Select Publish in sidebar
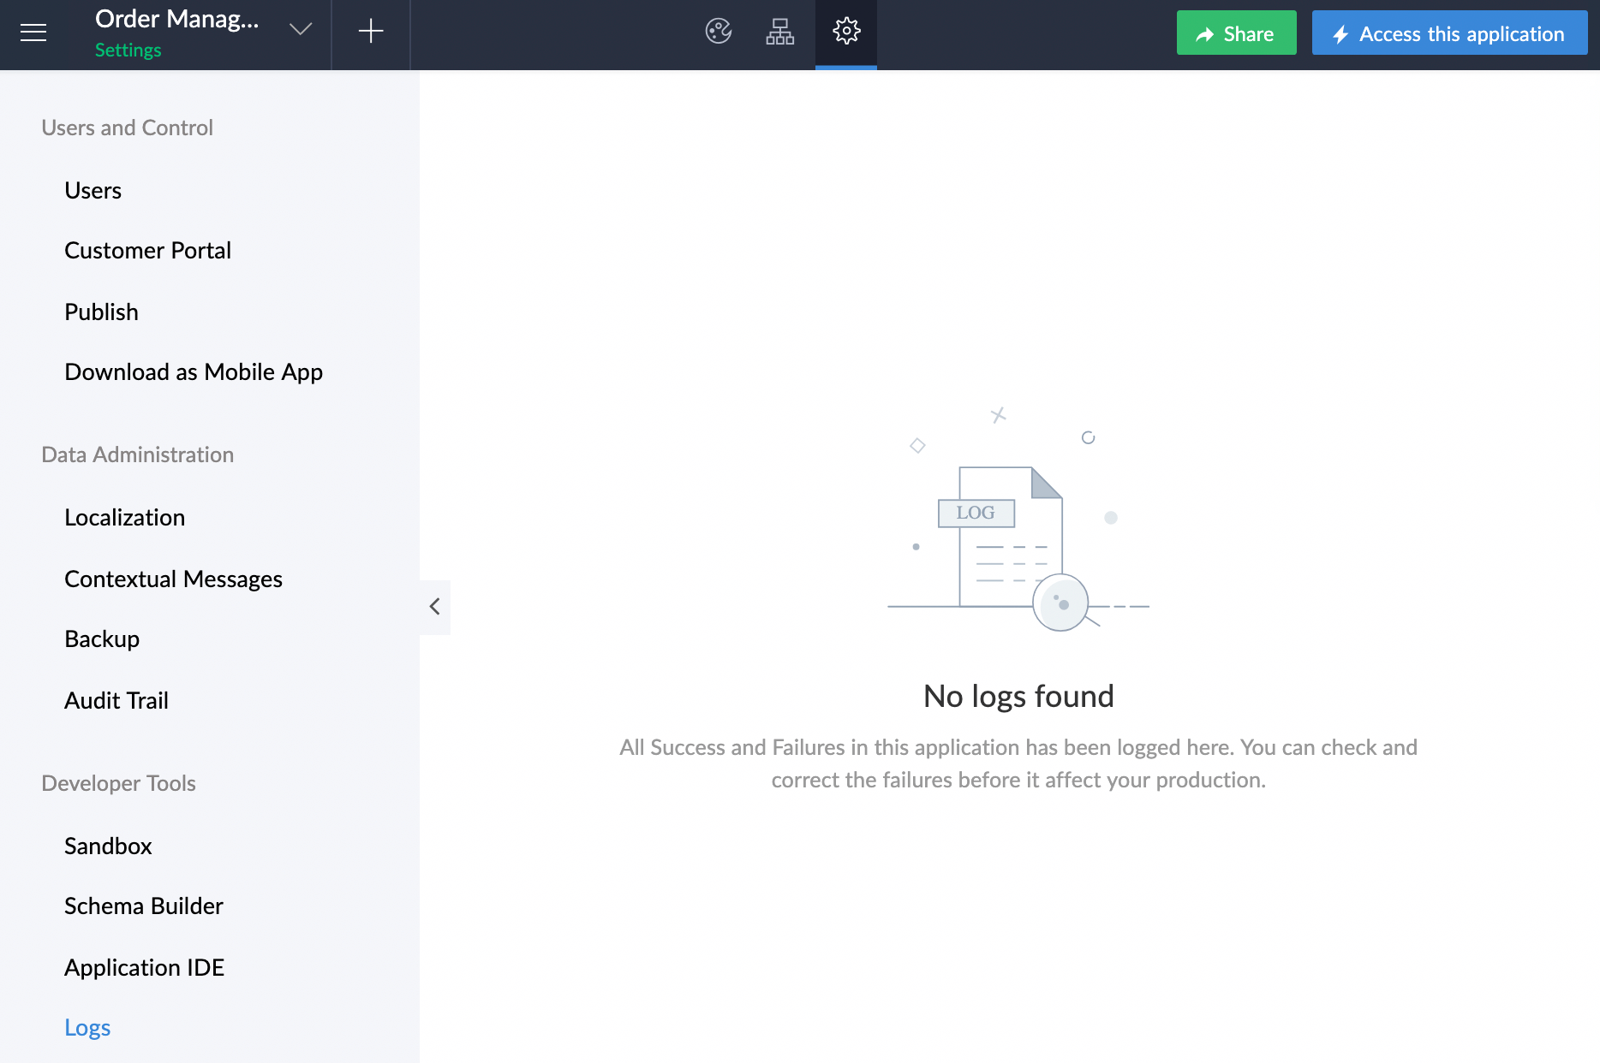The height and width of the screenshot is (1063, 1600). tap(101, 312)
